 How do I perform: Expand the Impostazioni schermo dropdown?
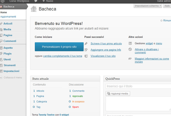click(x=148, y=6)
